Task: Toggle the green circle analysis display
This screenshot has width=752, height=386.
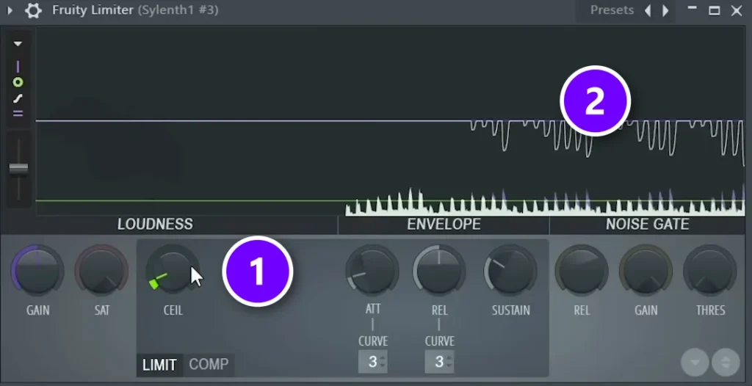Action: (18, 82)
